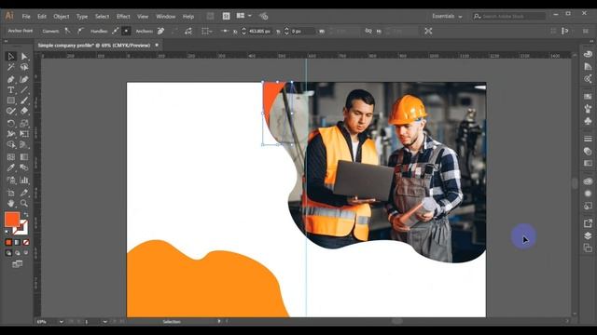Viewport: 597px width, 335px height.
Task: Enable Draw Inside mode
Action: click(x=26, y=252)
